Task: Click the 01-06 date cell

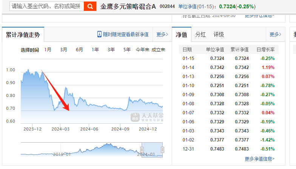Action: click(188, 122)
